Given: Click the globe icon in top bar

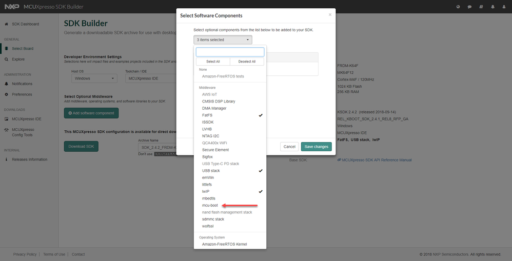Looking at the screenshot, I should (x=458, y=7).
